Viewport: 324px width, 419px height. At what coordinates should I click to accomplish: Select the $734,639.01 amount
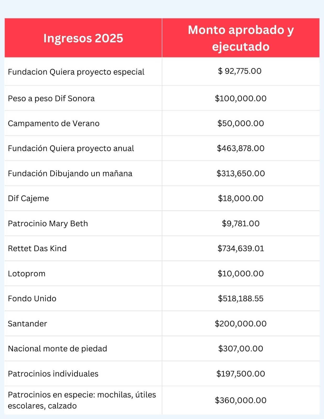coord(241,248)
